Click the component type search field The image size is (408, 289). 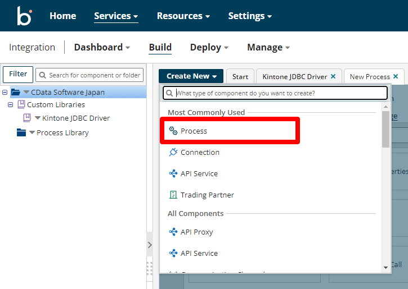pos(279,93)
